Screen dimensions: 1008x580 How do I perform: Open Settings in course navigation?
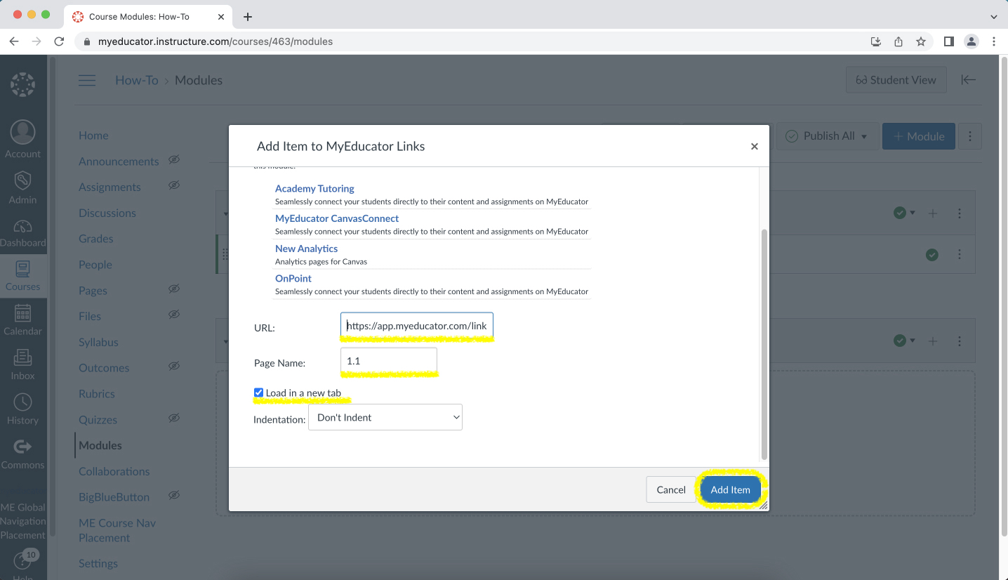[x=98, y=563]
